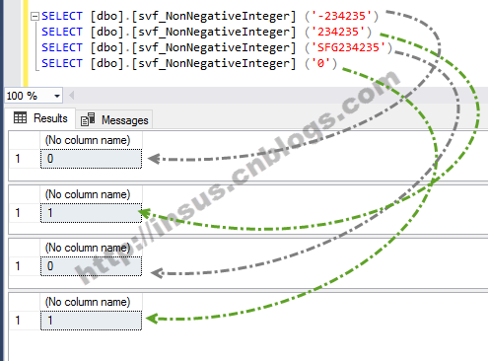The height and width of the screenshot is (361, 488).
Task: Select row number 1 in the fourth result grid
Action: tap(24, 321)
